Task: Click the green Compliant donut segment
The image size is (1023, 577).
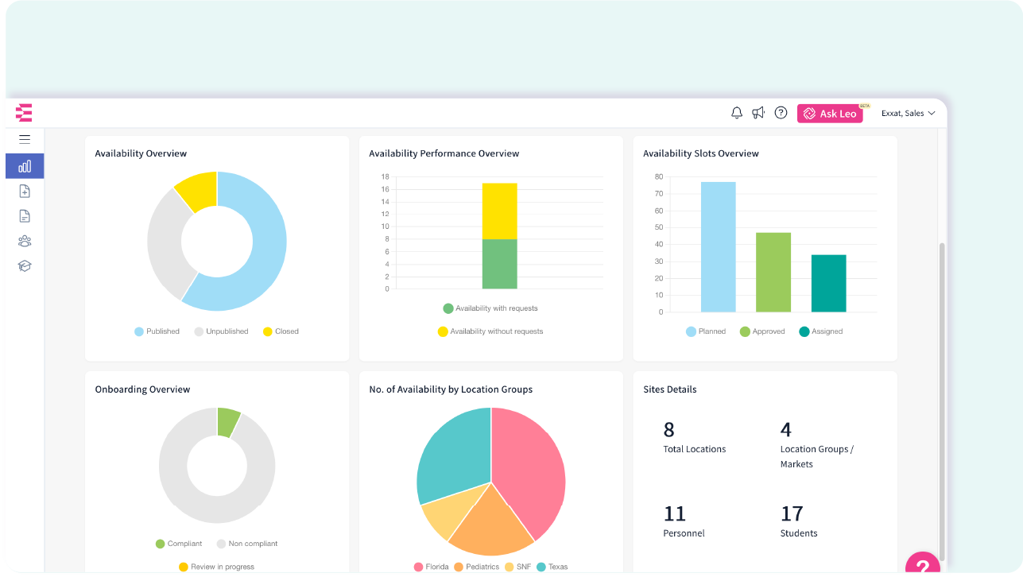Action: (x=227, y=422)
